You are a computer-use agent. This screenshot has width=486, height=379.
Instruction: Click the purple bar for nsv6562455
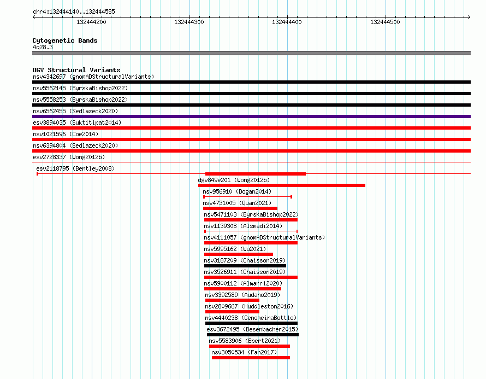(x=251, y=116)
